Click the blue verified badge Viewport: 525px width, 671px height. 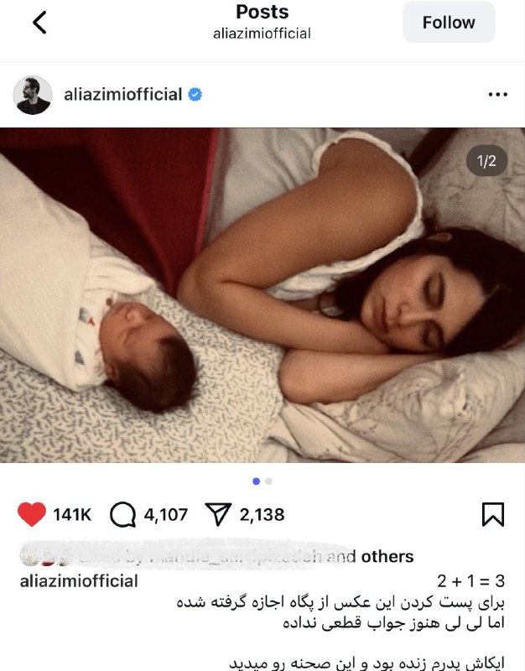click(x=195, y=95)
